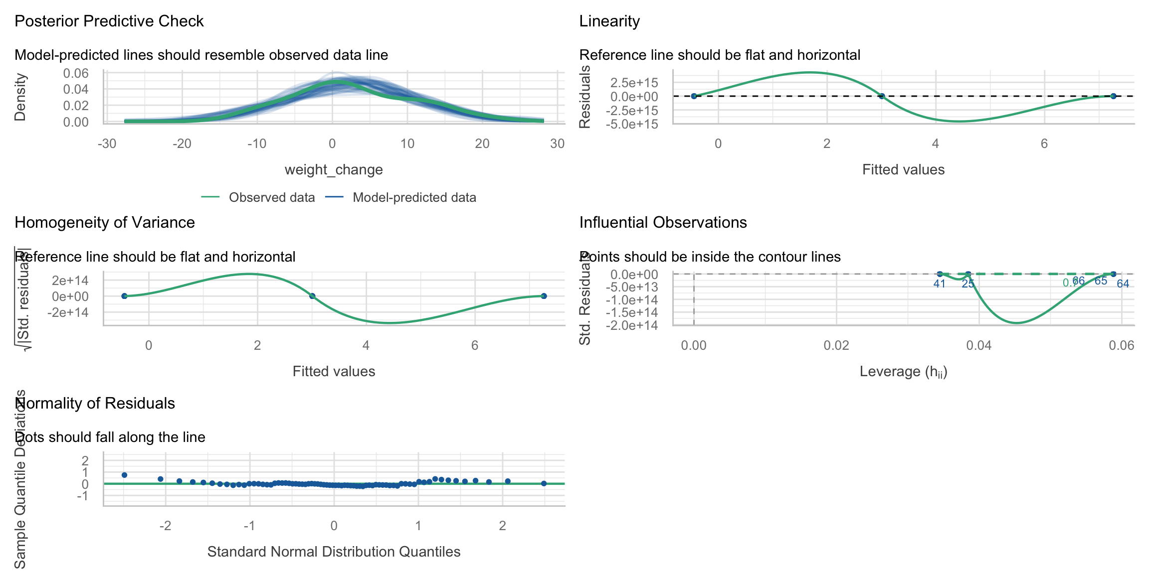Click the Influential Observations heading
Viewport: 1149px width, 574px height.
pos(663,222)
